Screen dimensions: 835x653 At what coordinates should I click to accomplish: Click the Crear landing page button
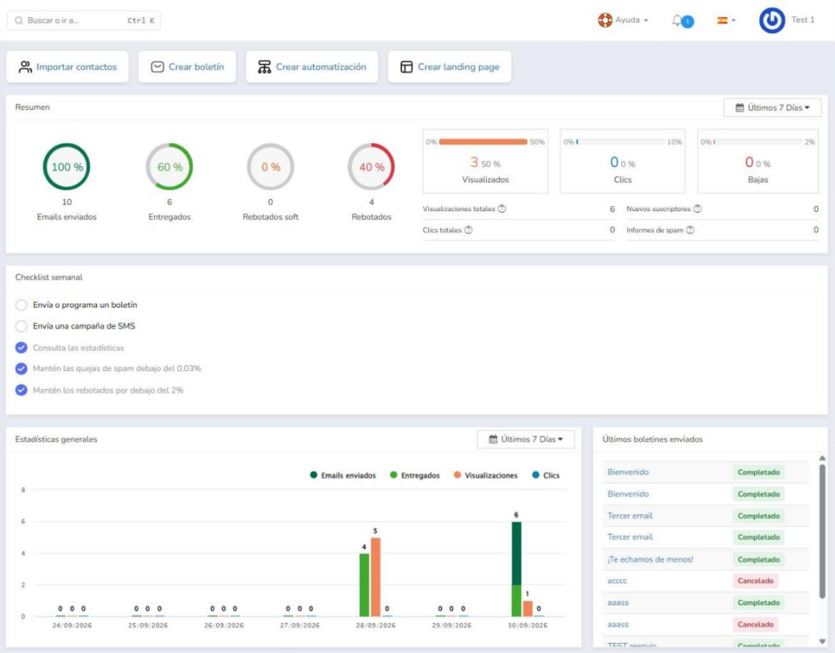(x=449, y=67)
